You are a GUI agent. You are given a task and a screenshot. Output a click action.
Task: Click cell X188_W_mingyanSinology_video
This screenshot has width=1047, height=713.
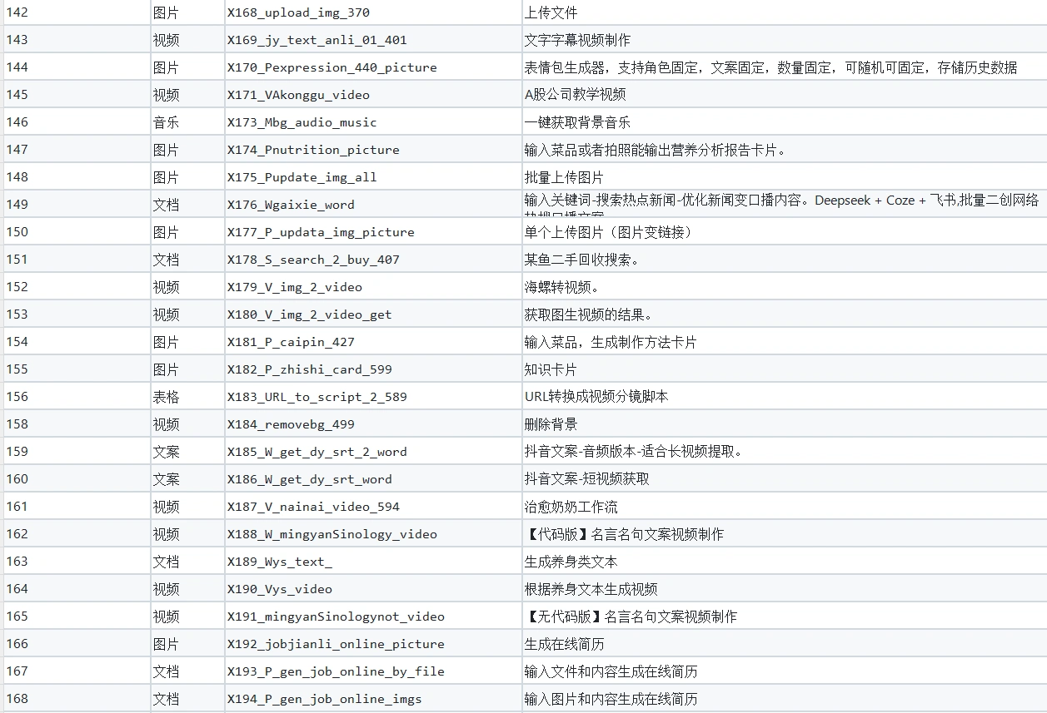click(332, 534)
